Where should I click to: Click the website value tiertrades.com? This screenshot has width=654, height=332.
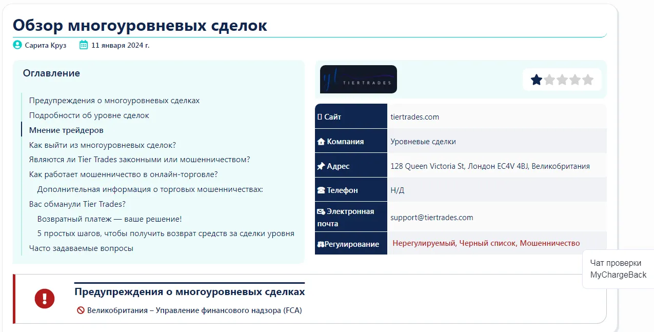415,117
